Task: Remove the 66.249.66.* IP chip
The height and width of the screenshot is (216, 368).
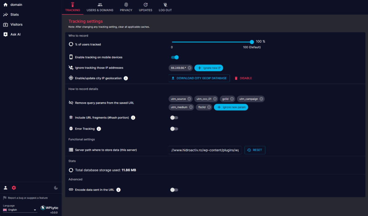Action: pos(190,68)
